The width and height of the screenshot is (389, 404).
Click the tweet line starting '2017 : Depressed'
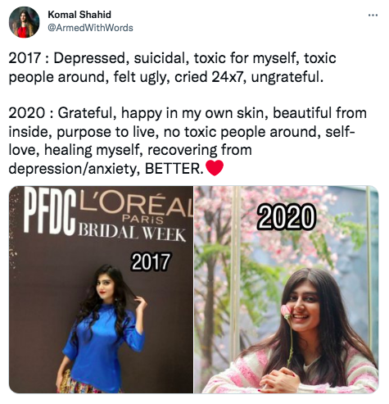click(x=172, y=58)
